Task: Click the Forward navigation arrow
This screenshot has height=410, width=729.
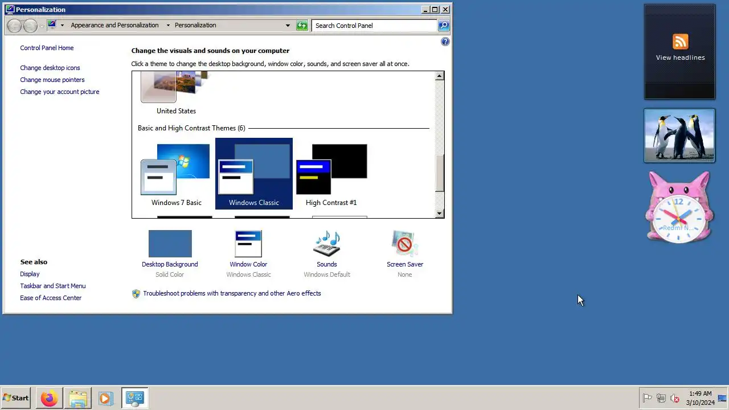Action: pos(30,25)
